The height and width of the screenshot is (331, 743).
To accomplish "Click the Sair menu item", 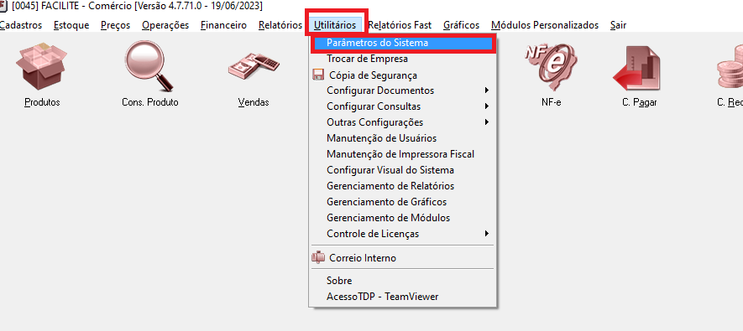I will (x=619, y=25).
